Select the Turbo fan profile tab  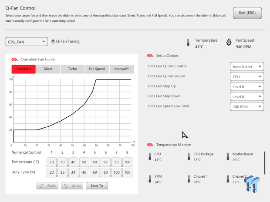pyautogui.click(x=72, y=69)
